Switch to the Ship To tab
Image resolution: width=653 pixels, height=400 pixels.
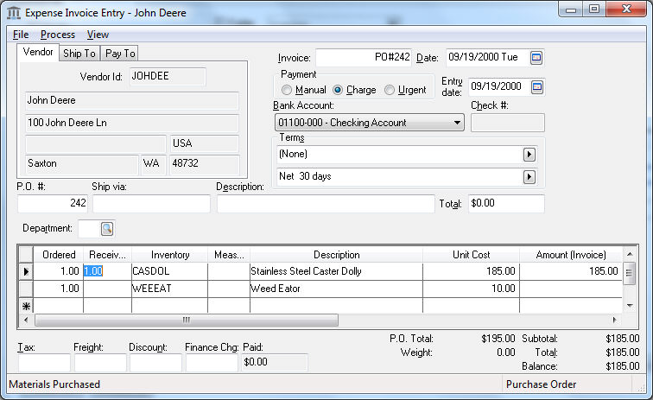point(79,54)
